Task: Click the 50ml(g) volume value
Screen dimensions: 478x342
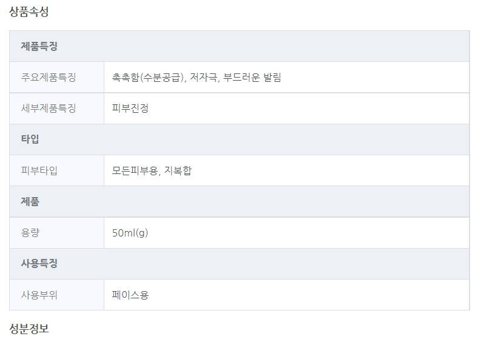Action: [130, 233]
